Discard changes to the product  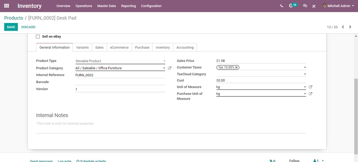point(28,27)
